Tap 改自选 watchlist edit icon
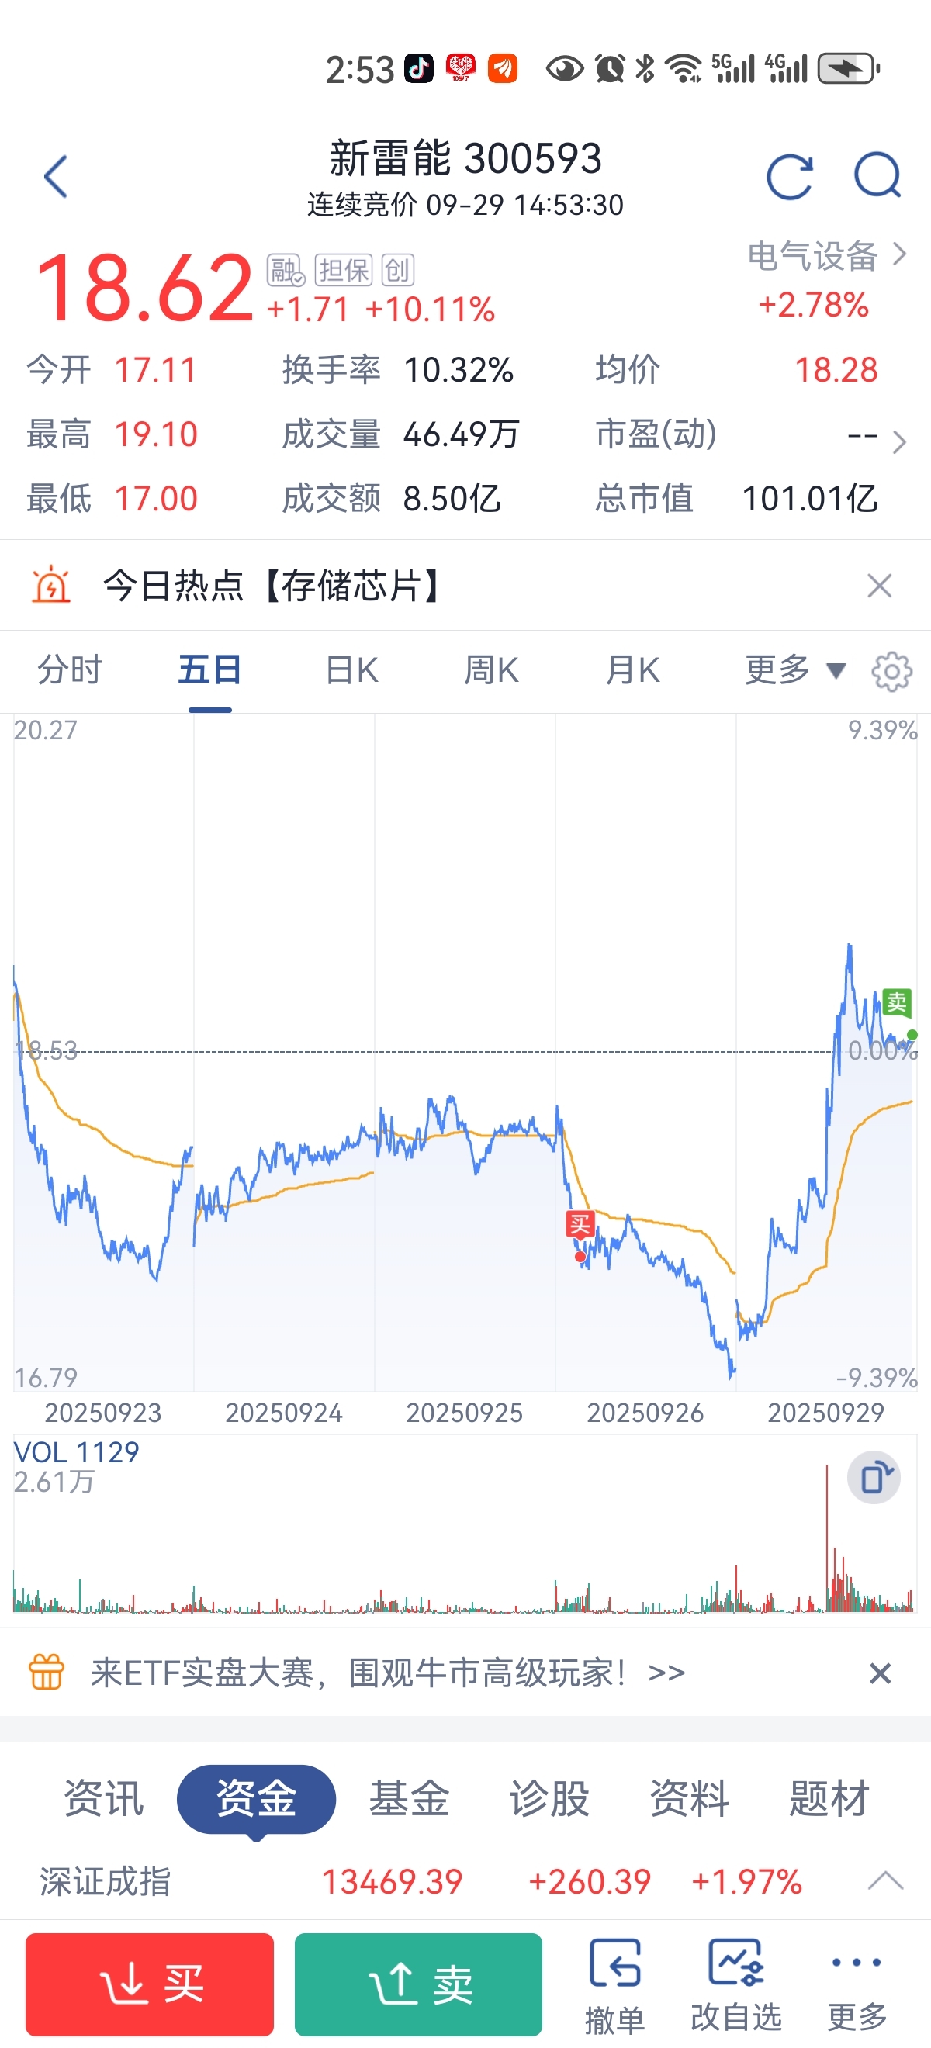Screen dimensions: 931x2048 [736, 1985]
